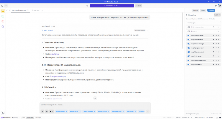Image resolution: width=222 pixels, height=119 pixels.
Task: Open the model settings gear beside loaded model
Action: (x=87, y=6)
